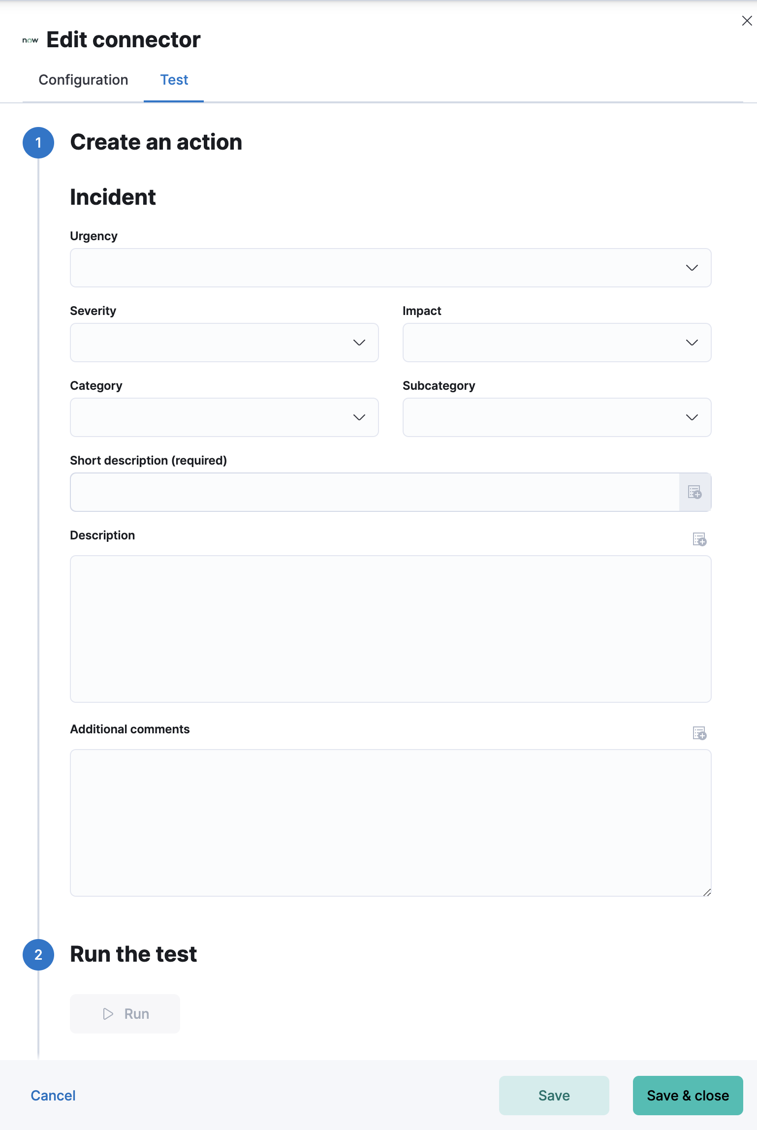
Task: Click the Run play button
Action: coord(125,1014)
